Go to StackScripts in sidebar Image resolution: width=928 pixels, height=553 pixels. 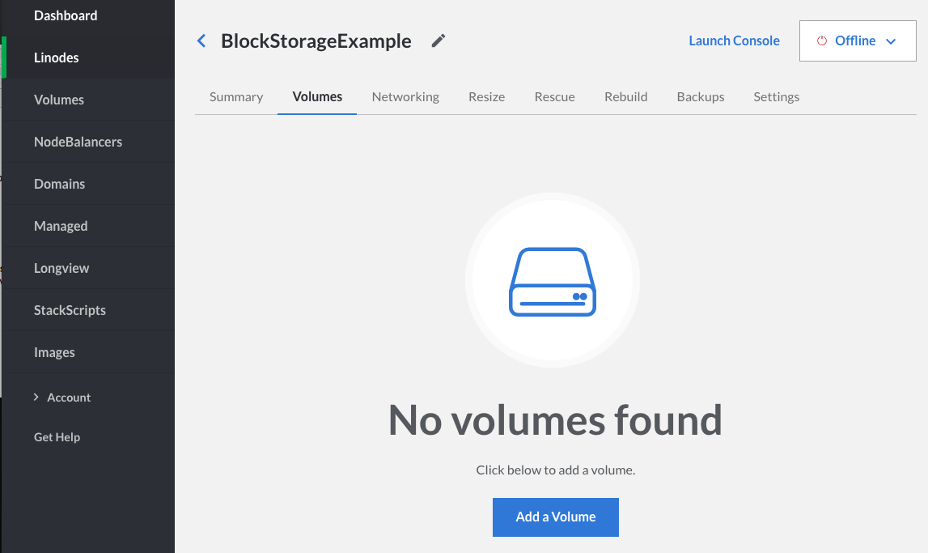tap(70, 310)
